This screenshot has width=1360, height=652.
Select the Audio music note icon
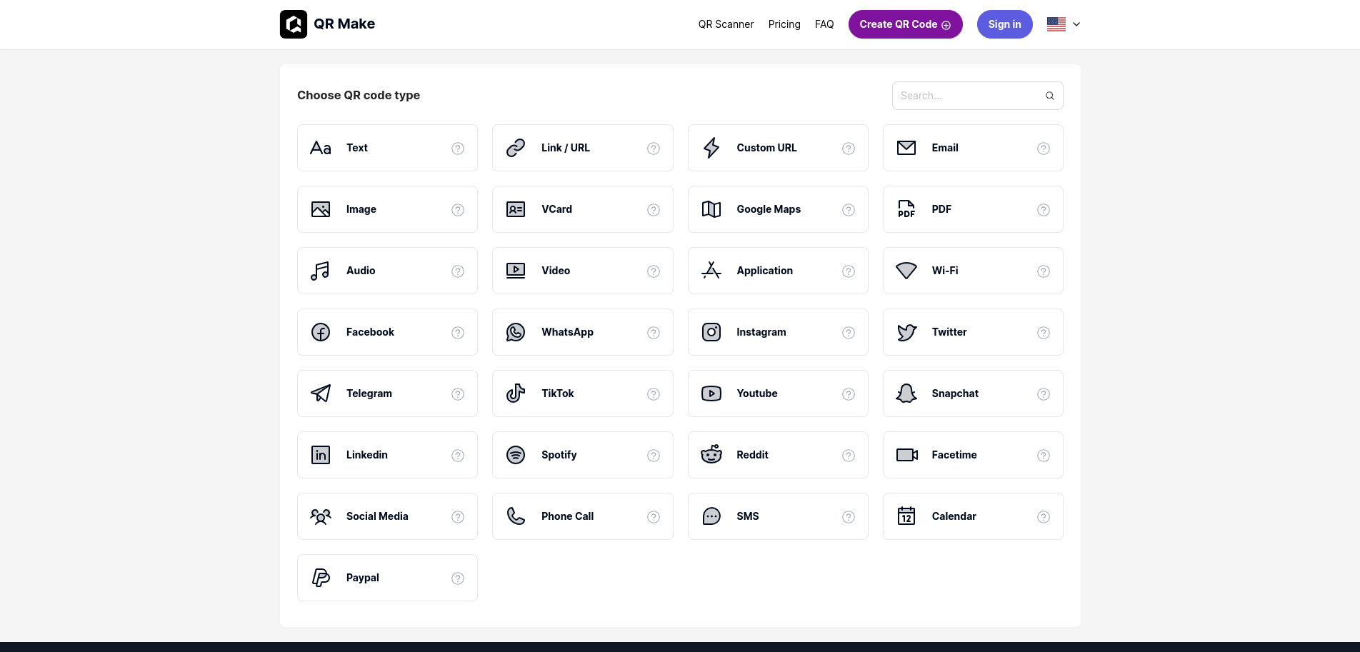click(x=321, y=271)
